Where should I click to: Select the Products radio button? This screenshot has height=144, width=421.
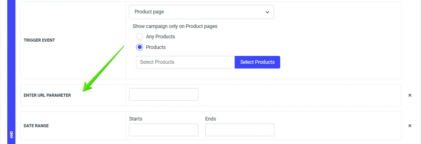tap(139, 47)
